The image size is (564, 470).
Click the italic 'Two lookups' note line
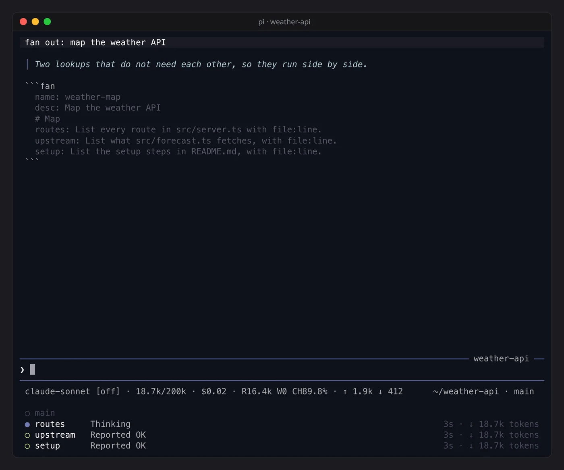click(x=201, y=64)
